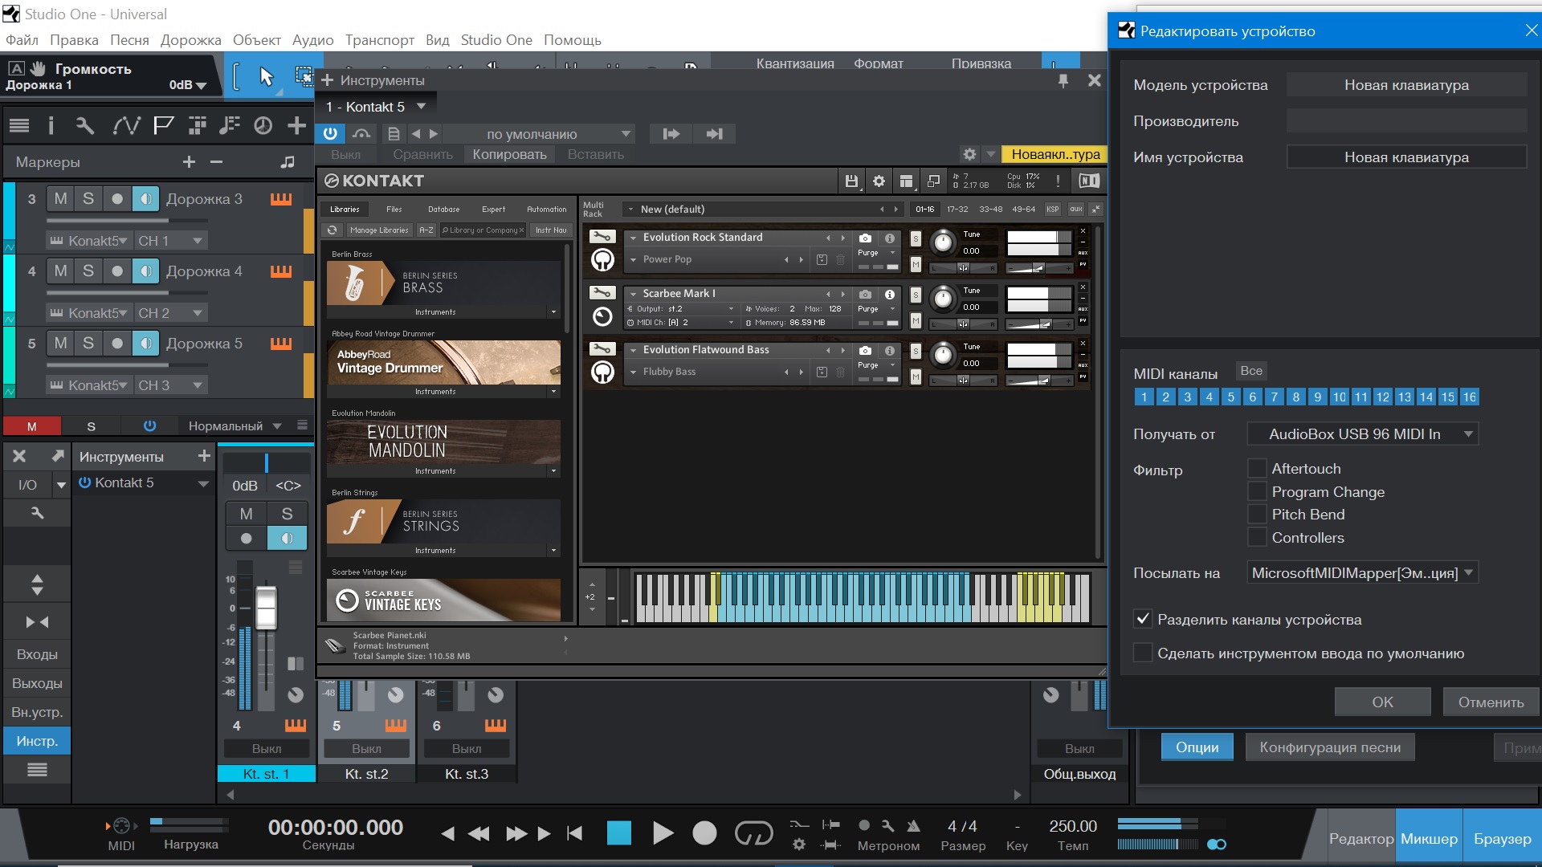The image size is (1542, 867).
Task: Click the OK button in device dialog
Action: point(1382,702)
